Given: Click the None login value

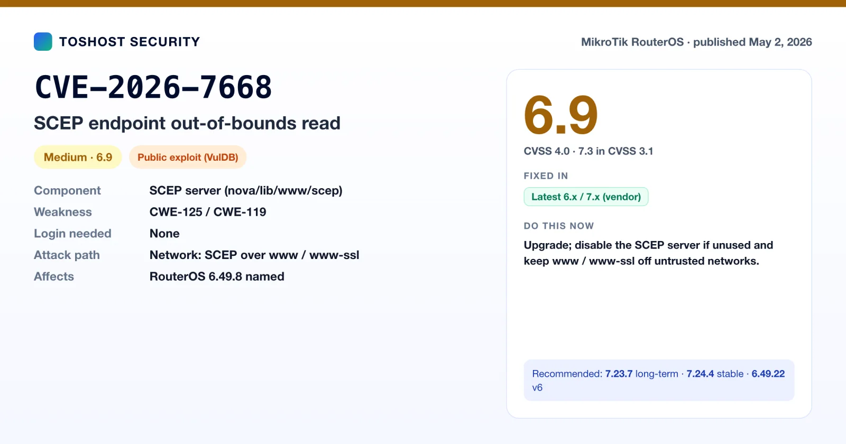Looking at the screenshot, I should click(x=164, y=234).
